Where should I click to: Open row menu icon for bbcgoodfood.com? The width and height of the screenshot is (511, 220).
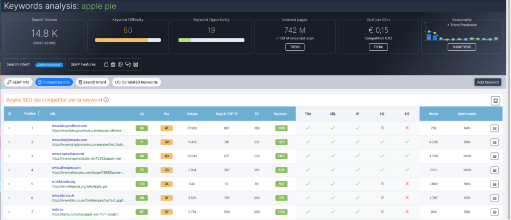(495, 128)
